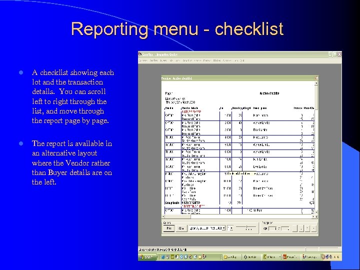
Task: Switch to the PowerPoint taskbar button
Action: pos(290,257)
